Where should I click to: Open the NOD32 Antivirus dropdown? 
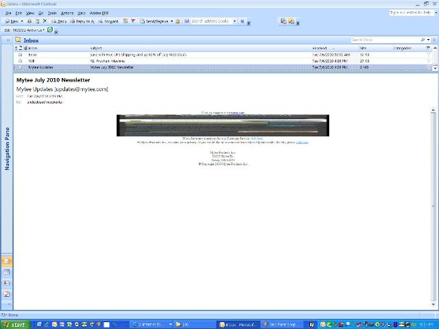[25, 30]
